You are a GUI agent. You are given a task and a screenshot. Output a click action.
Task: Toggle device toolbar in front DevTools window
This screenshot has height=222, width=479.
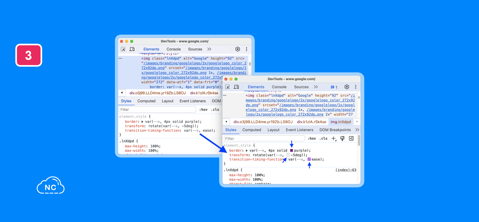point(236,87)
